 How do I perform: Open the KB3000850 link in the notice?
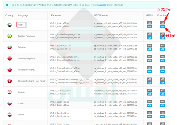(101, 5)
